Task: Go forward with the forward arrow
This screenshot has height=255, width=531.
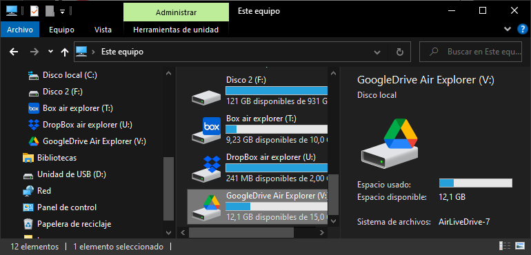Action: tap(34, 52)
